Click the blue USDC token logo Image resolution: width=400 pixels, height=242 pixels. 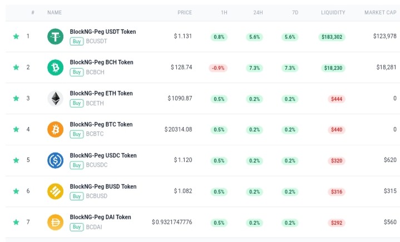click(56, 160)
